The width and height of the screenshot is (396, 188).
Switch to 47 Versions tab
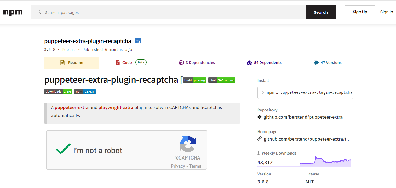point(328,63)
